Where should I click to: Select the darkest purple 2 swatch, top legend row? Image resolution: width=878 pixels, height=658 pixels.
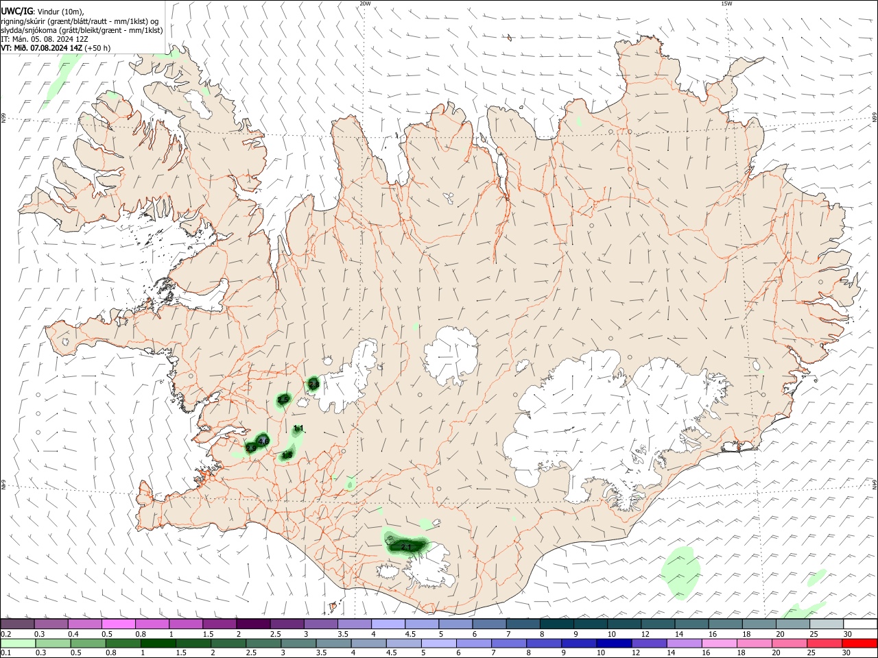point(253,624)
